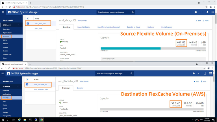Click All Volumes link beside aws_flexcache_vol1

click(84, 81)
